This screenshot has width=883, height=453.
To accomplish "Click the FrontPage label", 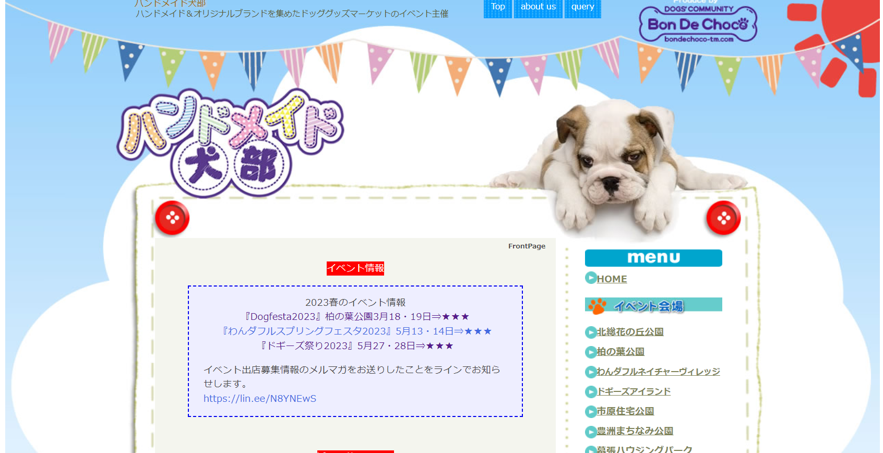I will (x=527, y=246).
